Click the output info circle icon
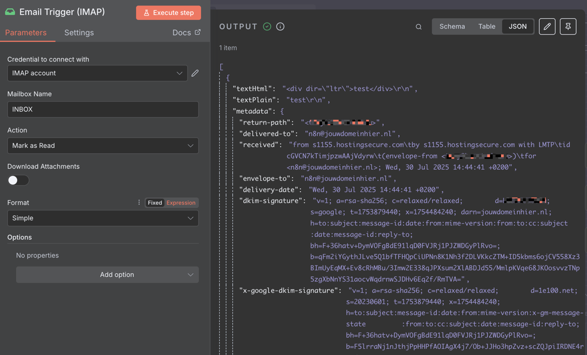The width and height of the screenshot is (587, 355). pos(280,26)
